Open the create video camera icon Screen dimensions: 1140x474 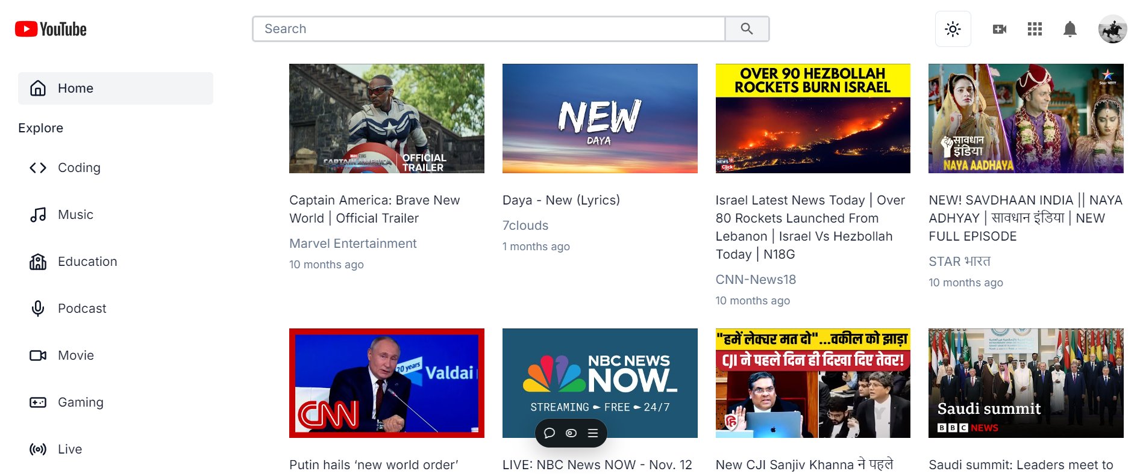tap(999, 29)
